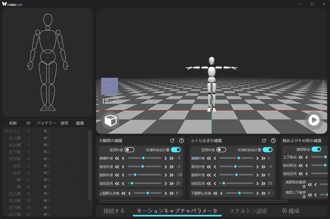Select the 右下肢 tracker row

[45, 159]
